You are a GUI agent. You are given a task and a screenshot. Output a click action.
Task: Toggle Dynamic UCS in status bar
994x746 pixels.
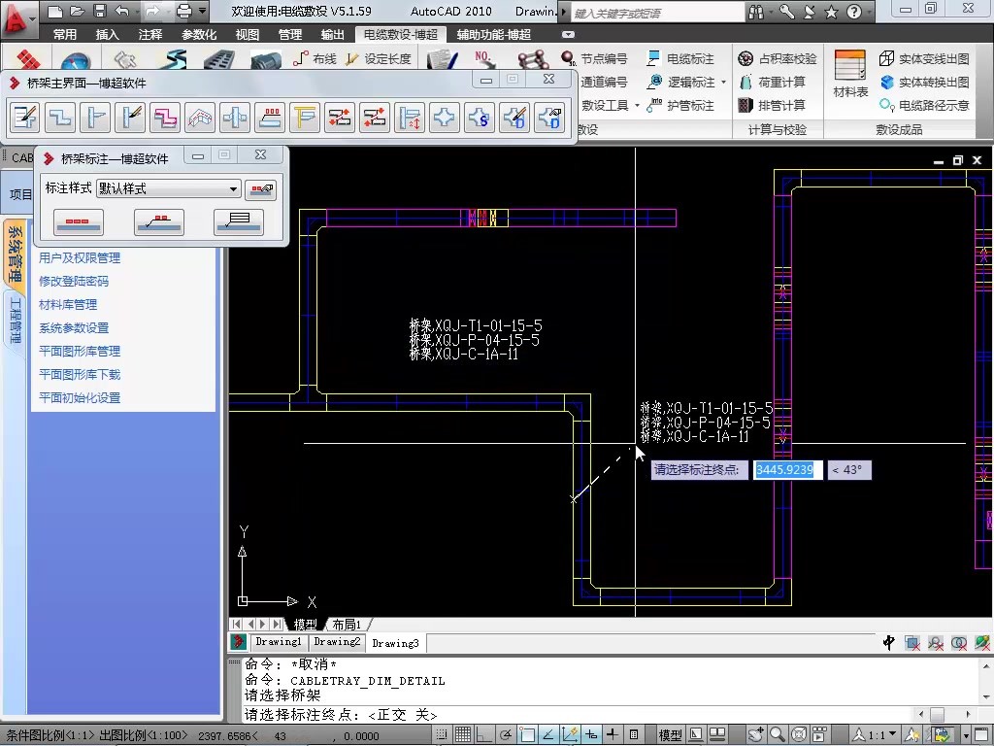click(x=570, y=734)
